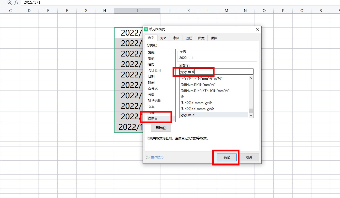Choose 自定义 category in the list
The image size is (340, 198).
click(x=153, y=119)
